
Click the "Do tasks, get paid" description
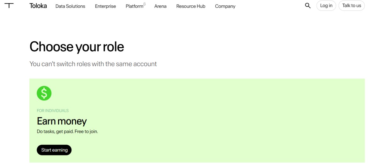pyautogui.click(x=67, y=131)
